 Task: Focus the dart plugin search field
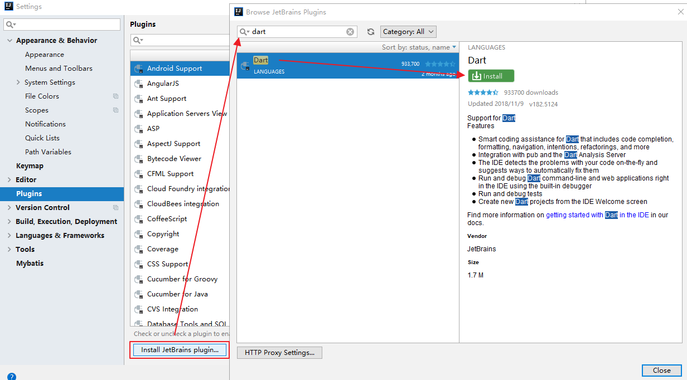[x=297, y=32]
